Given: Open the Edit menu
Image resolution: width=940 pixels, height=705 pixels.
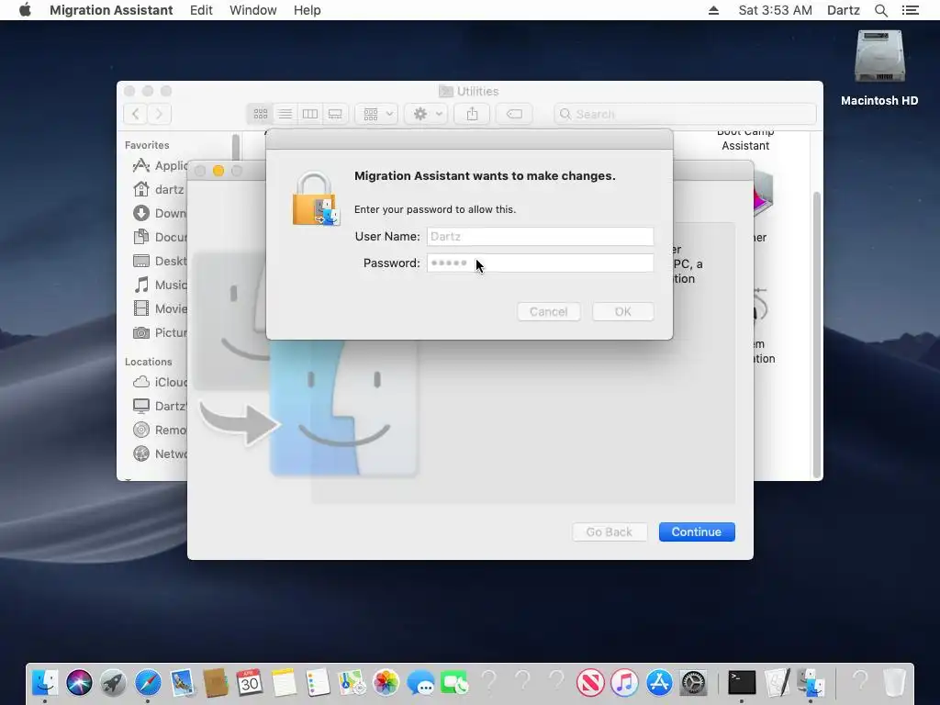Looking at the screenshot, I should (x=201, y=10).
